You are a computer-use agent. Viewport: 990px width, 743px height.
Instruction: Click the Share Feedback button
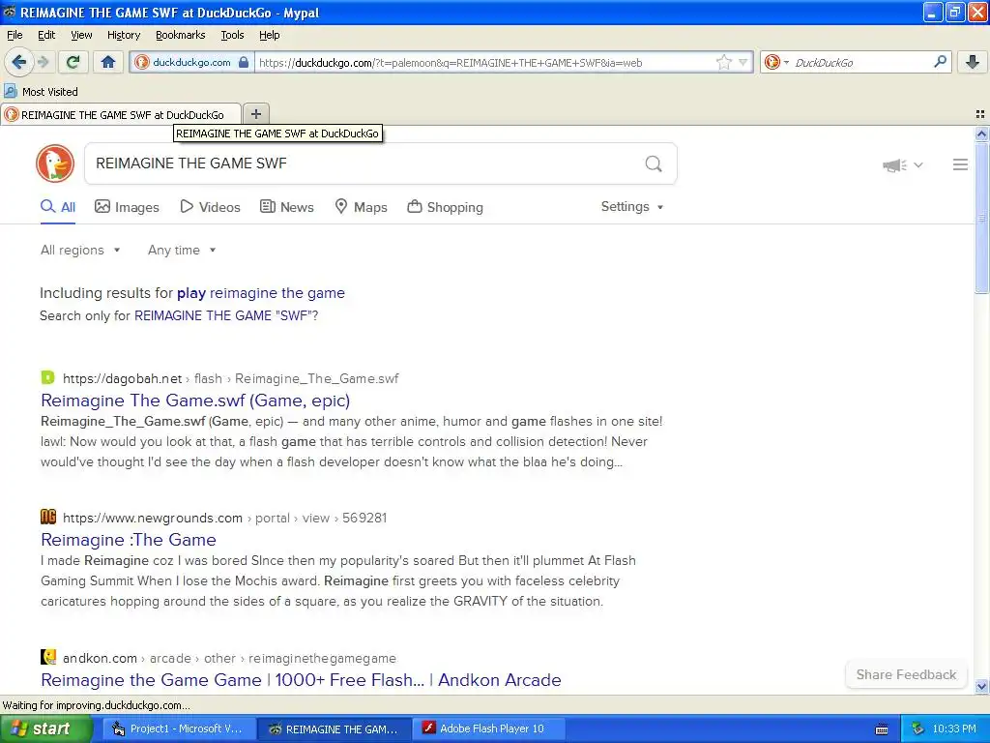(x=906, y=674)
